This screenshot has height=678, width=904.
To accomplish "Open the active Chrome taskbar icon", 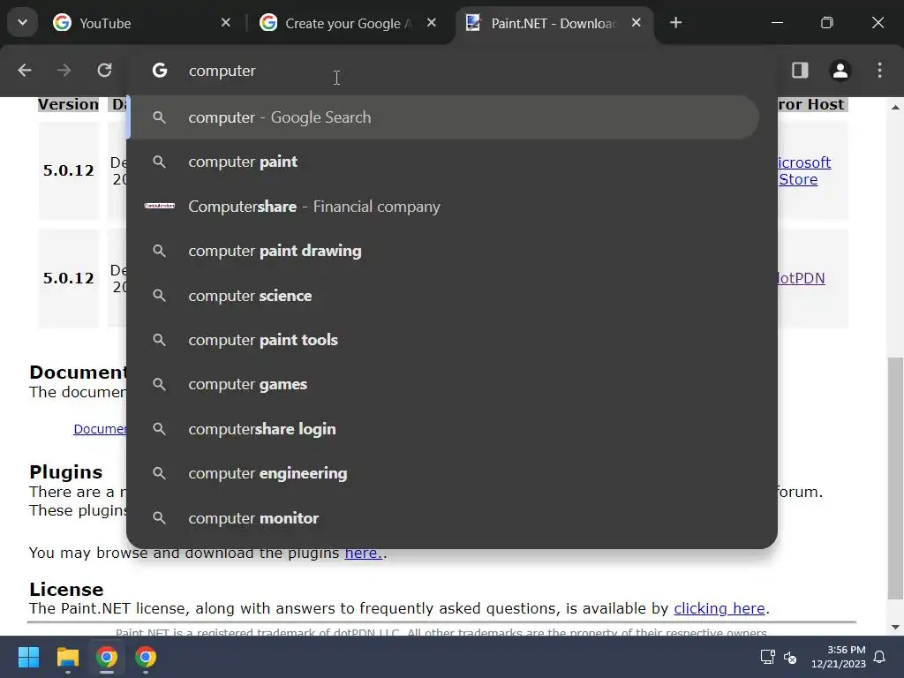I will (107, 657).
